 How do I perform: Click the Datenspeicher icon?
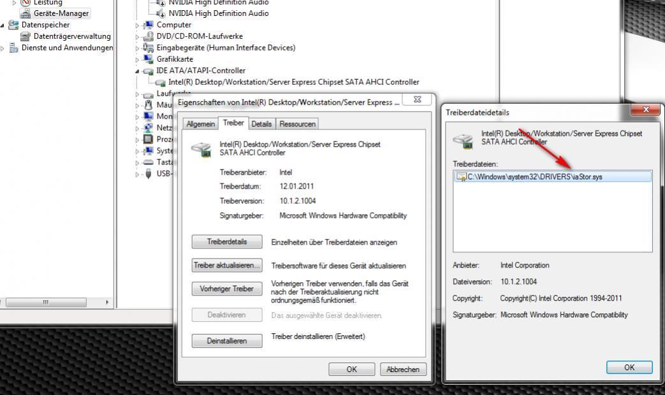point(13,25)
